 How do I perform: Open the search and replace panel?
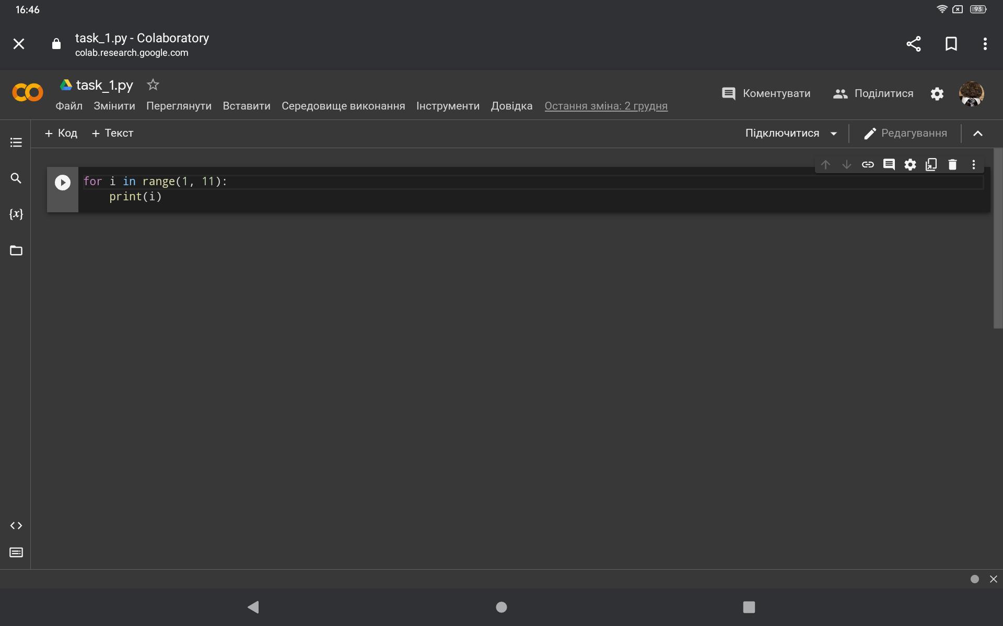(16, 178)
